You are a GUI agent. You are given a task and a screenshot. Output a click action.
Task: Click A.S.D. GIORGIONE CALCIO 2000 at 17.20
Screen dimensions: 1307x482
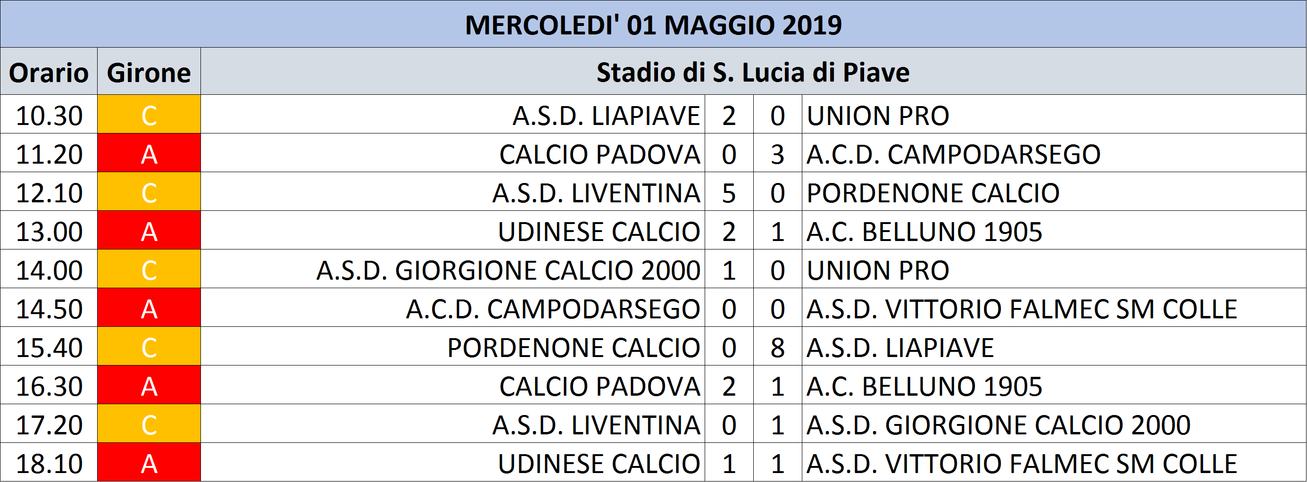(999, 424)
